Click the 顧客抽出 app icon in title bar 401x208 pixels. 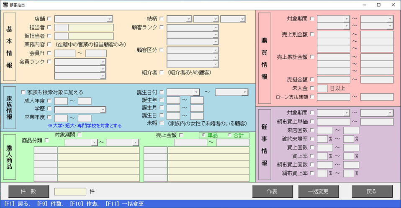point(5,5)
